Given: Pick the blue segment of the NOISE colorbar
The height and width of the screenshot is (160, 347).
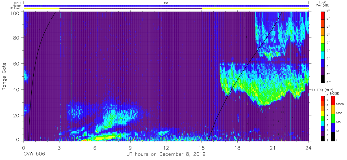Looking at the screenshot, I should [333, 127].
